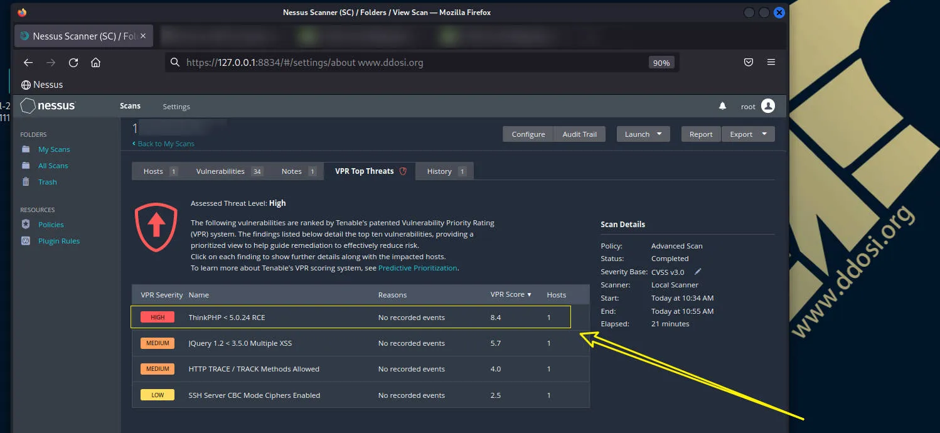Viewport: 940px width, 433px height.
Task: Open the Nessus notification bell
Action: click(x=722, y=106)
